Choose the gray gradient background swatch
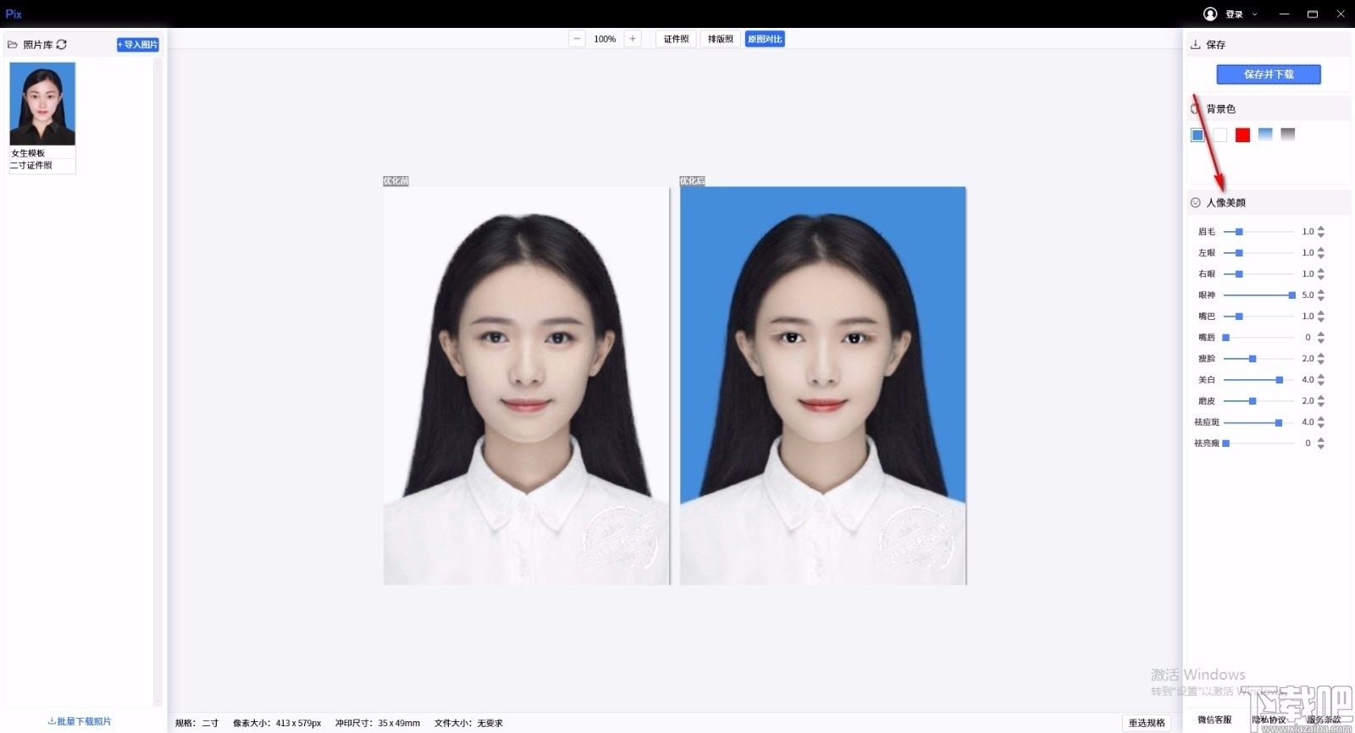The height and width of the screenshot is (733, 1355). coord(1288,135)
